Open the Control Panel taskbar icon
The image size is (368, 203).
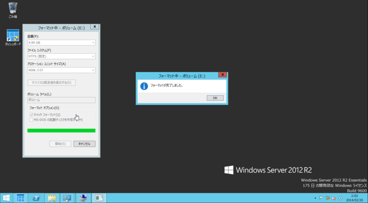point(67,198)
